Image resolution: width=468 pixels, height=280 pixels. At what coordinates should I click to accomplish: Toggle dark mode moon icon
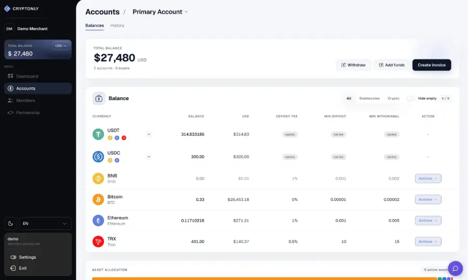click(10, 223)
